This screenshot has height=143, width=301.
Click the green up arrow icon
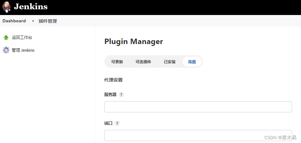coord(6,37)
